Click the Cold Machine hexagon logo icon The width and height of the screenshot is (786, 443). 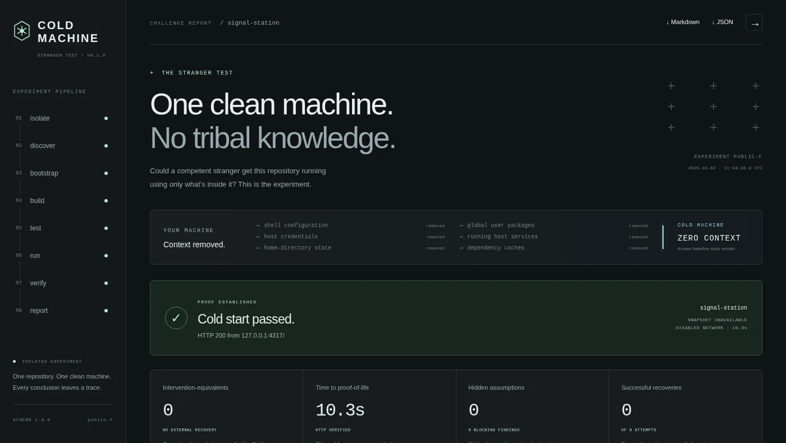coord(22,31)
